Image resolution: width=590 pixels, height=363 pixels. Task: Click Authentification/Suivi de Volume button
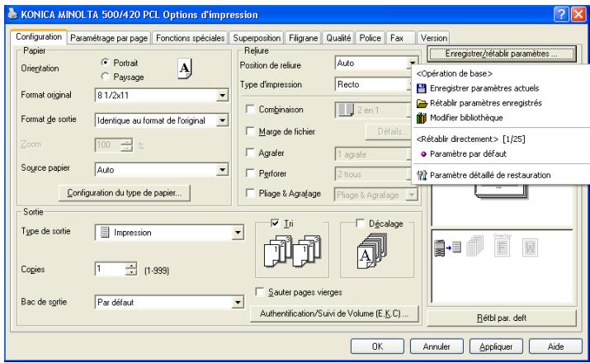334,313
